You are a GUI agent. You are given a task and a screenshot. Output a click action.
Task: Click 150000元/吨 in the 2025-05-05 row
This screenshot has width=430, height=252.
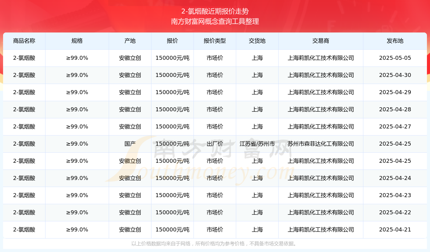[172, 58]
